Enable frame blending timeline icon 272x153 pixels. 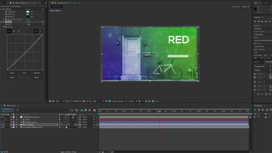click(86, 110)
